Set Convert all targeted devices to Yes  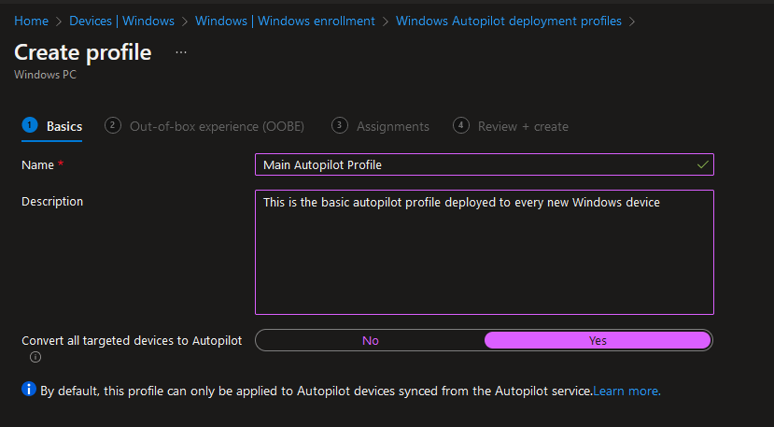coord(598,340)
